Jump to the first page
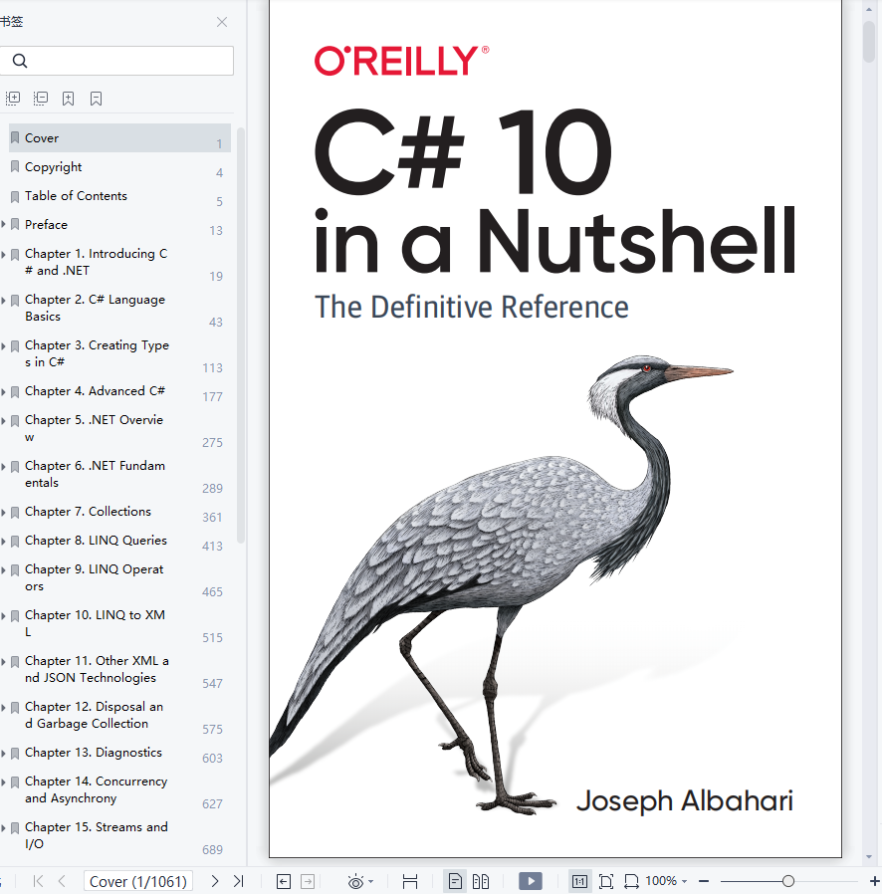The height and width of the screenshot is (894, 882). [38, 881]
